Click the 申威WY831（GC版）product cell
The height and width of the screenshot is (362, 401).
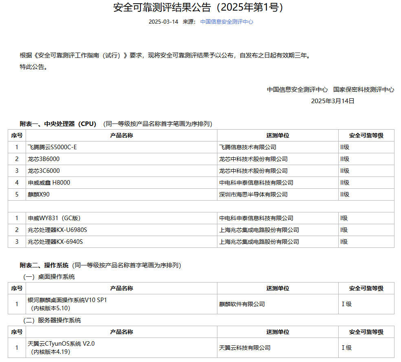51,218
